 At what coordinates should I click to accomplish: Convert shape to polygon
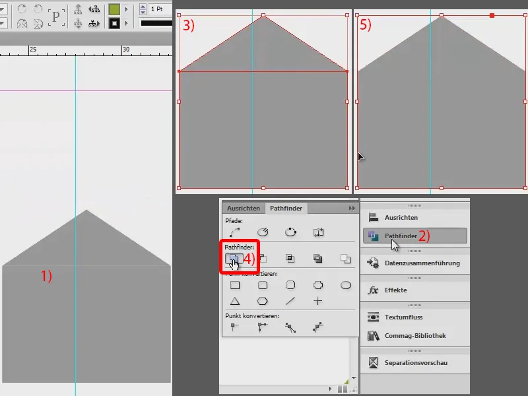(262, 301)
